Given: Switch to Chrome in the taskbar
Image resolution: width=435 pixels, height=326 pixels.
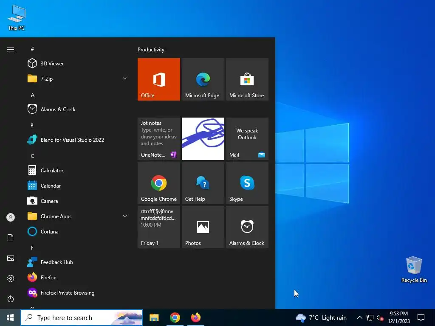Looking at the screenshot, I should (175, 318).
